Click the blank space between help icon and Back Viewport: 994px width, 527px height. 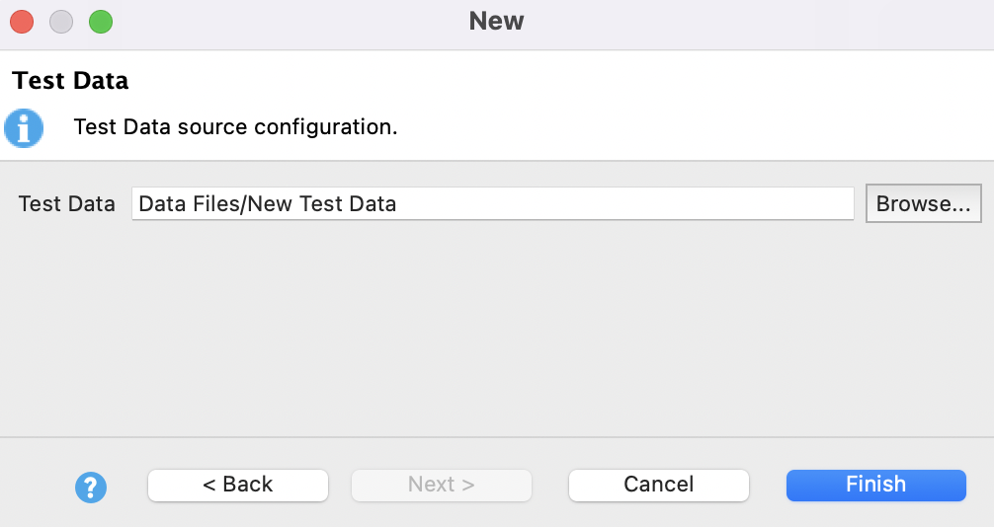point(127,486)
